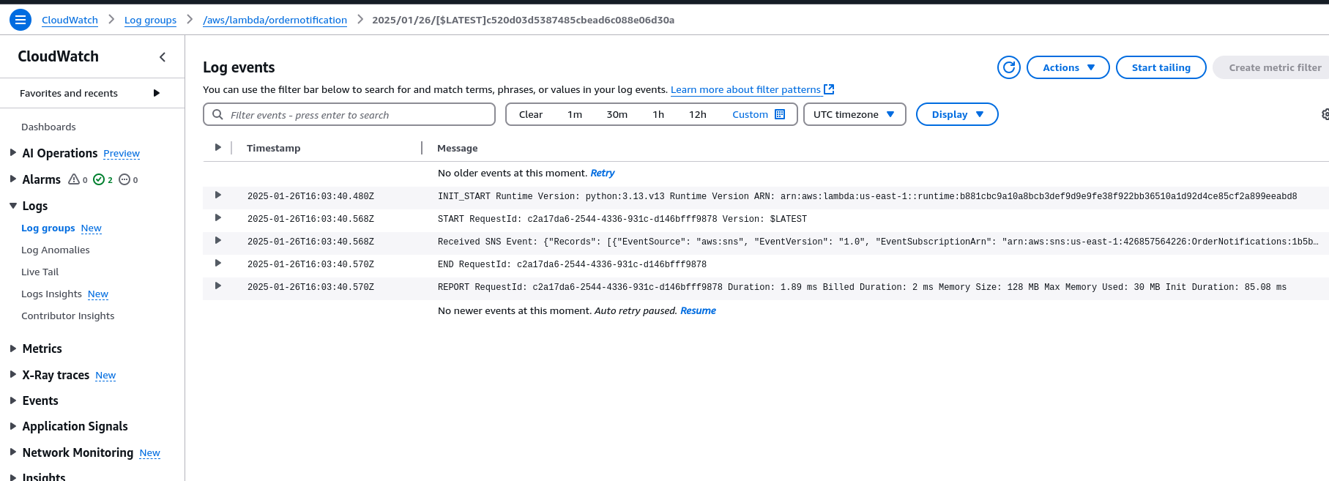1329x481 pixels.
Task: Open Log Anomalies in sidebar
Action: tap(56, 250)
